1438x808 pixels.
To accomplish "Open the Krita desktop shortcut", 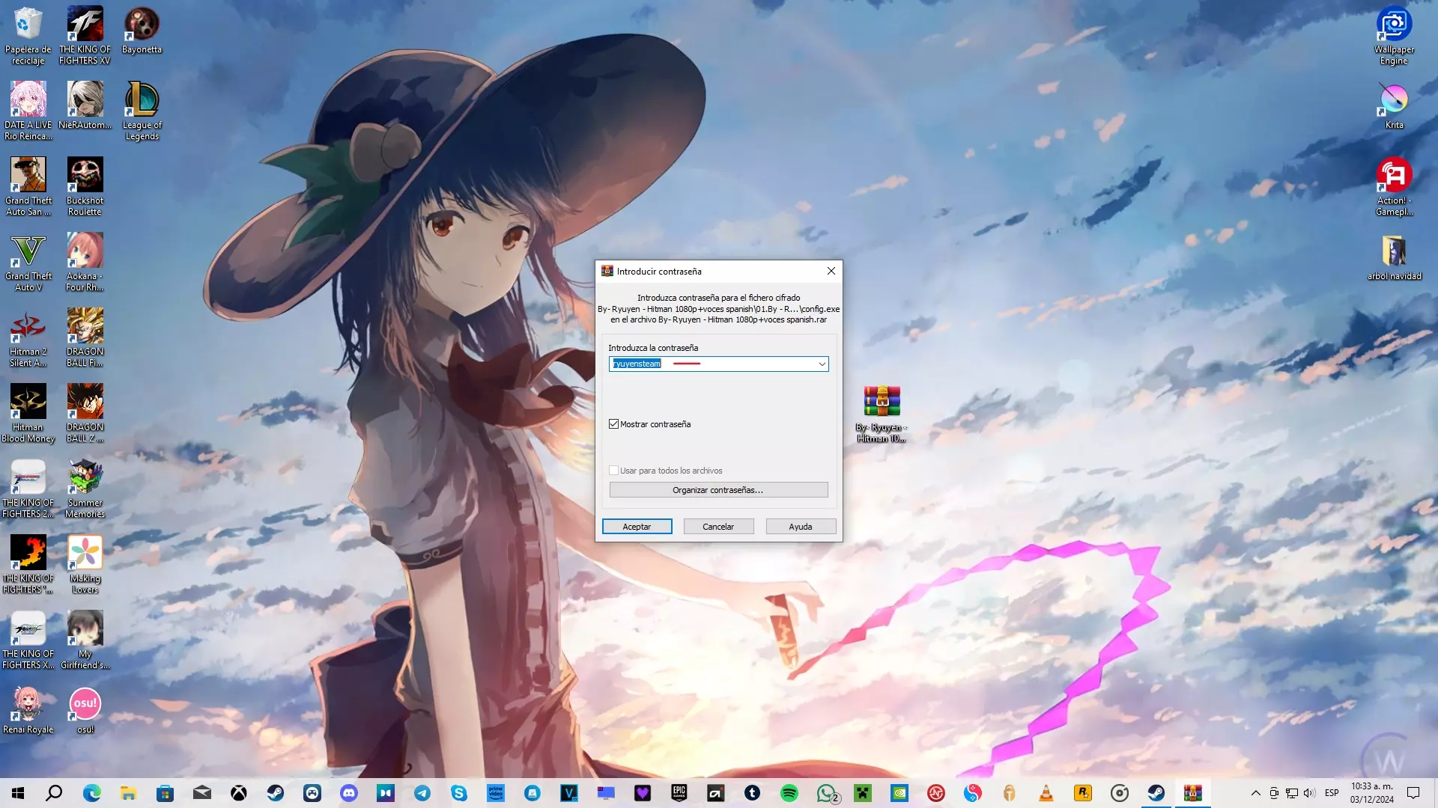I will pyautogui.click(x=1394, y=105).
